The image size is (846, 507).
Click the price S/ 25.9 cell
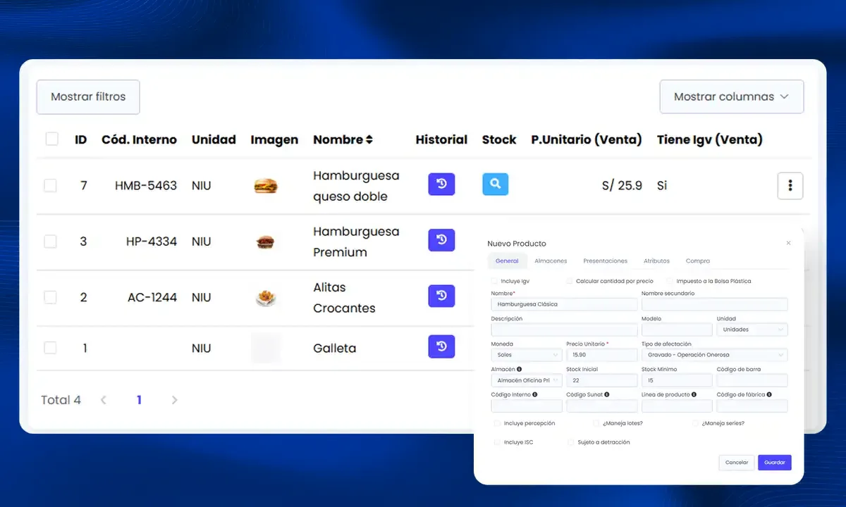[622, 186]
